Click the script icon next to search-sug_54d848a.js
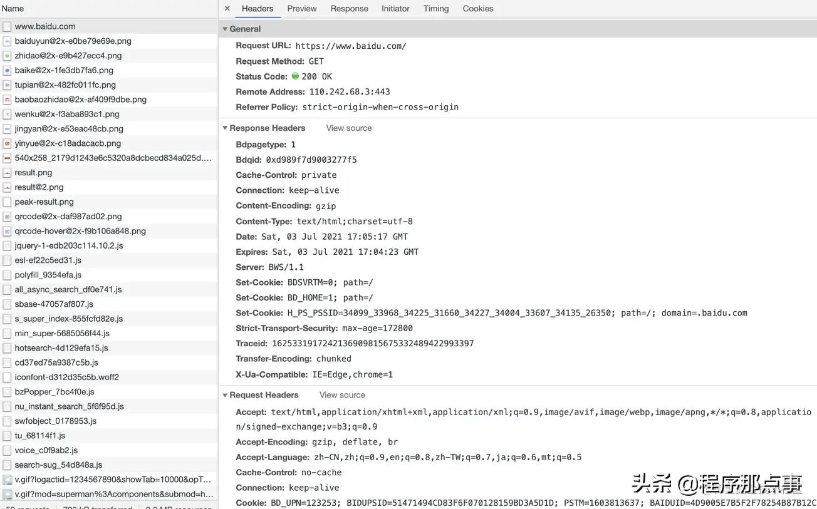The image size is (817, 509). 7,465
